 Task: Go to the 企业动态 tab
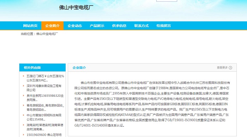75,26
